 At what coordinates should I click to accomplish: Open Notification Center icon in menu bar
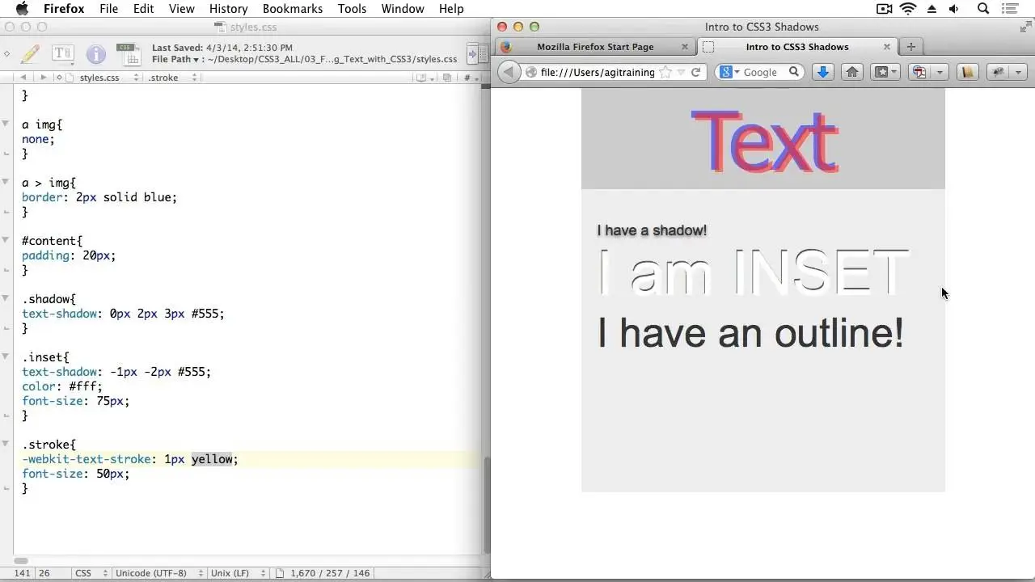click(x=1011, y=9)
